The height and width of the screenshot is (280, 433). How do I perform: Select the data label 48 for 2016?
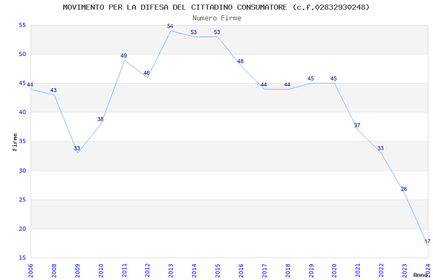coord(240,61)
